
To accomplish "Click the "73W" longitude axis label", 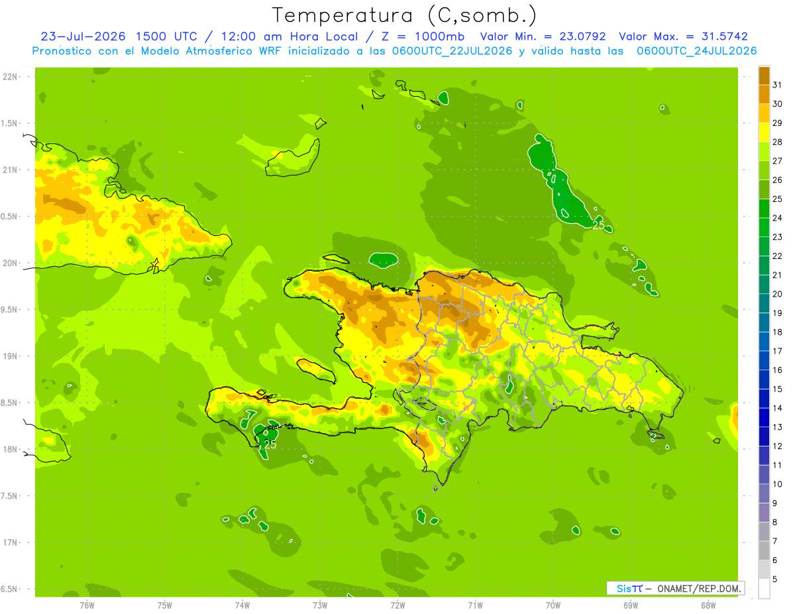I will coord(320,605).
